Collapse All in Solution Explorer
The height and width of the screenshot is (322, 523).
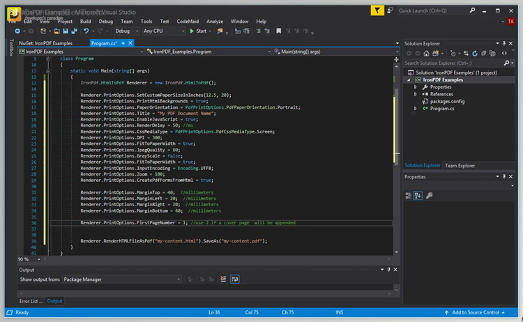tap(484, 54)
